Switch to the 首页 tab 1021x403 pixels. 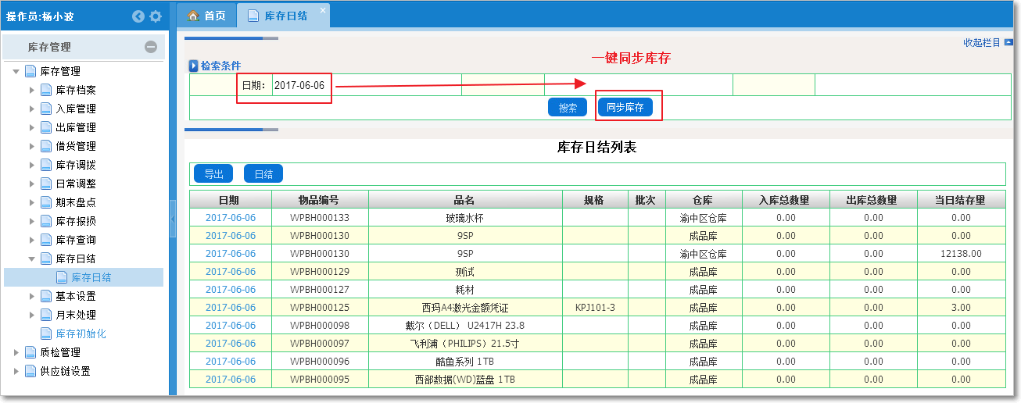tap(207, 16)
